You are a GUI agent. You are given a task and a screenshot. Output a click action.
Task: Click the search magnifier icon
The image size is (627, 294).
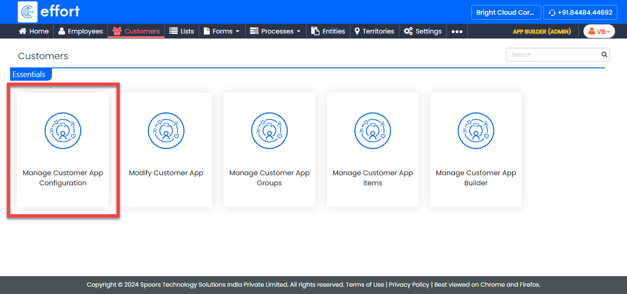pyautogui.click(x=604, y=55)
